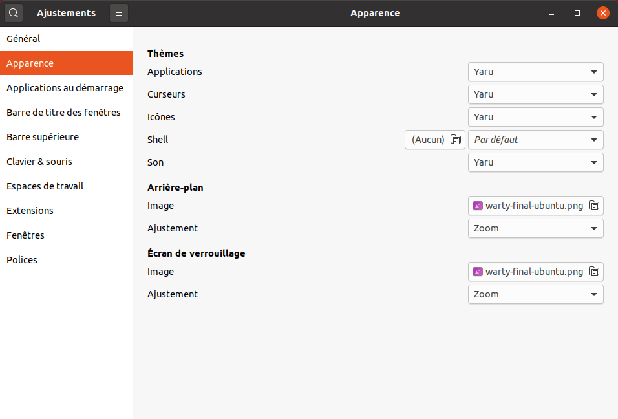Click the warty-final-ubuntu.png background image button

tap(535, 206)
